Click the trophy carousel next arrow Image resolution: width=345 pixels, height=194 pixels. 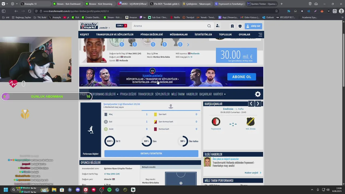click(x=188, y=45)
